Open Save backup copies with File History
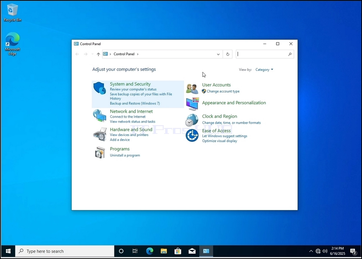 point(141,96)
